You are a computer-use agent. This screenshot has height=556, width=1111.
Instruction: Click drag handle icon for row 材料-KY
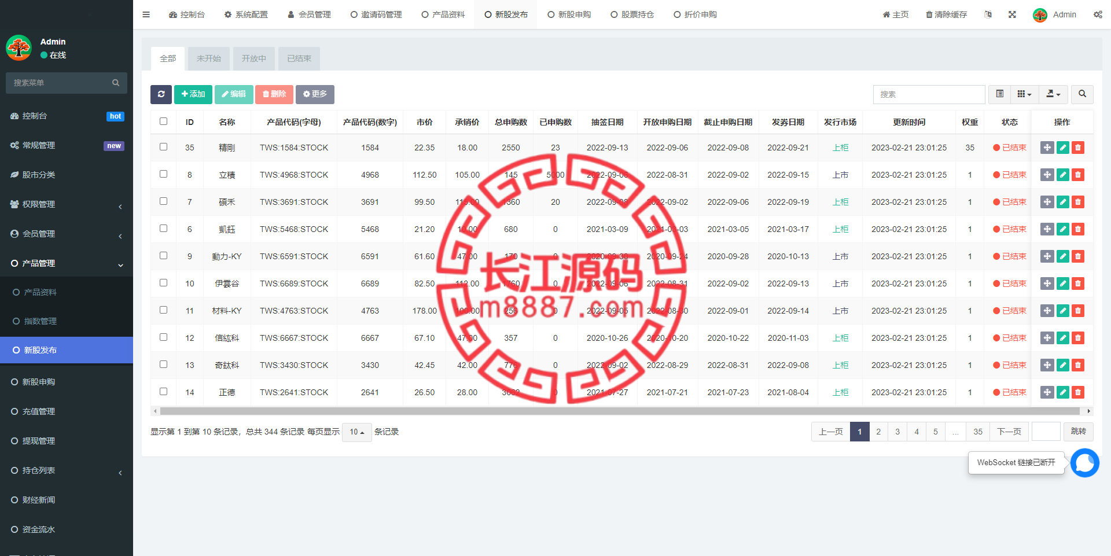click(x=1047, y=311)
